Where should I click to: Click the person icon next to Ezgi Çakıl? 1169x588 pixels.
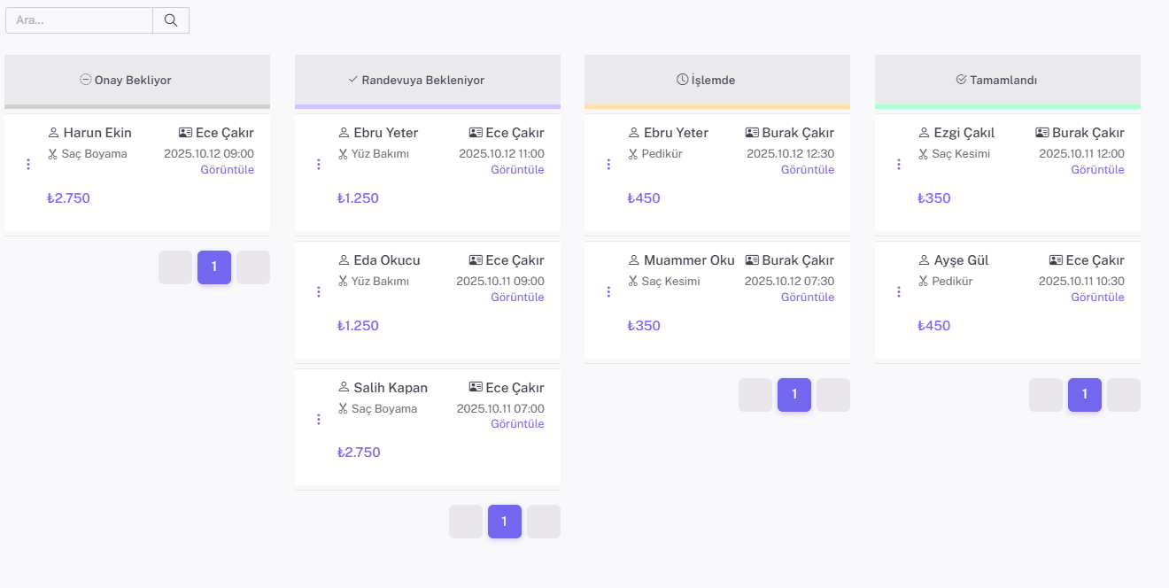pos(923,133)
